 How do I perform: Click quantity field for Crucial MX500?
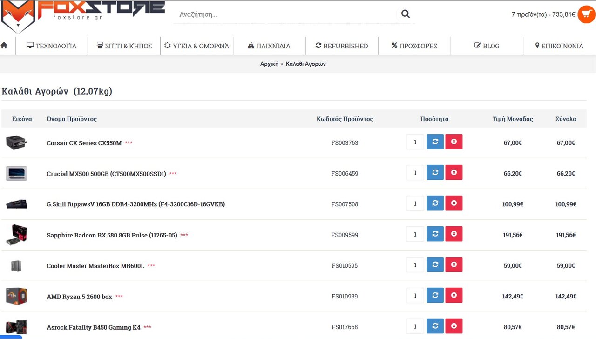[415, 173]
